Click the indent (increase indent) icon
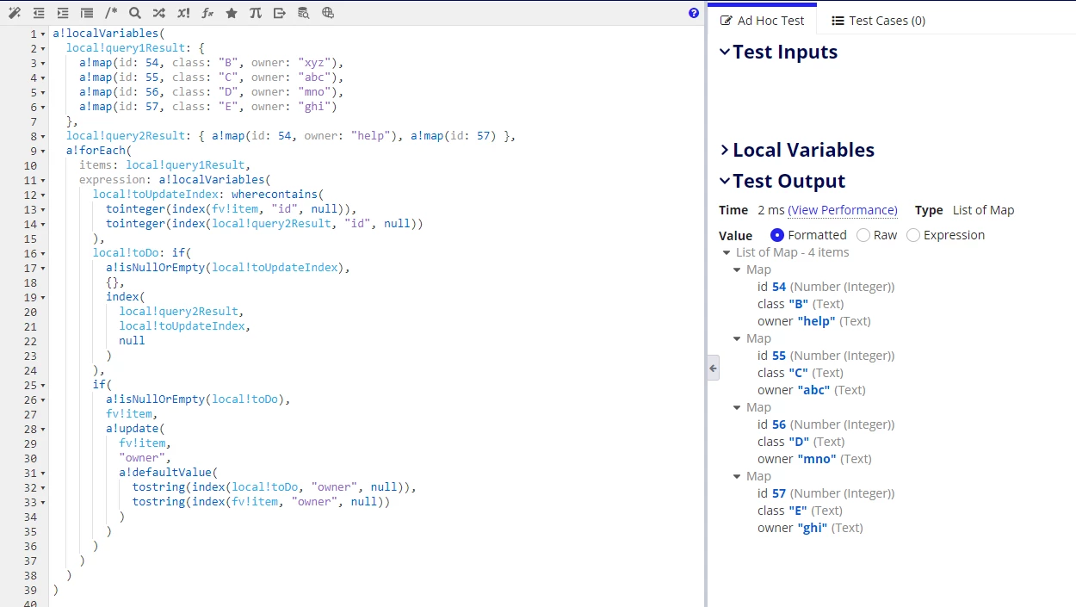This screenshot has width=1076, height=607. coord(63,13)
